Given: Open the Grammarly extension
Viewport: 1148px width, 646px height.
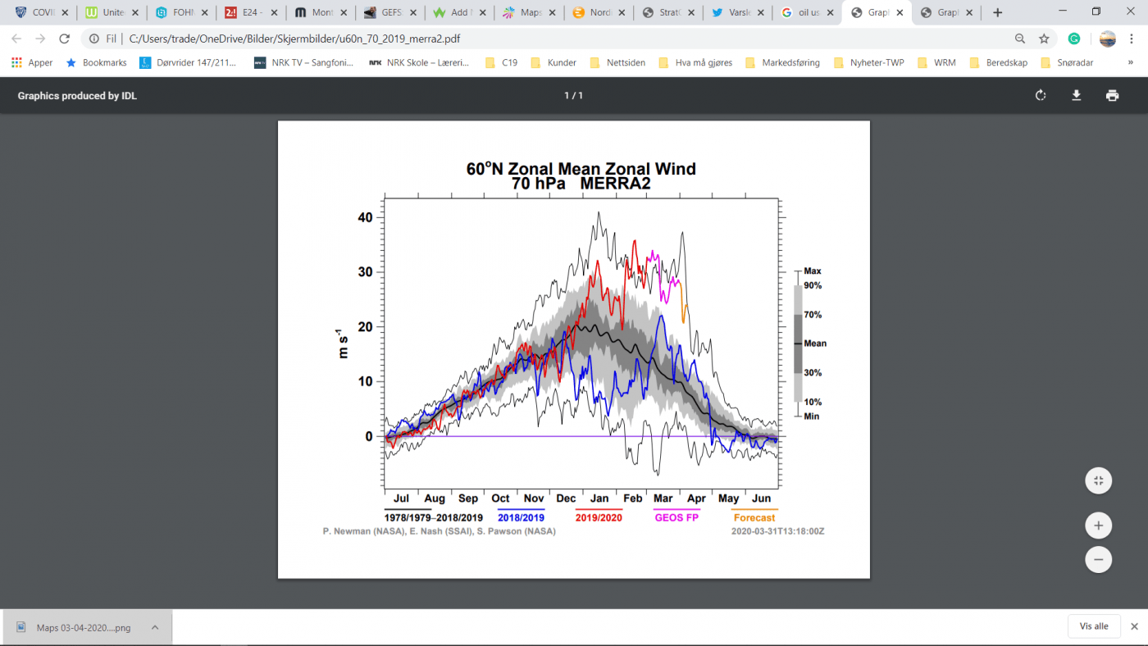Looking at the screenshot, I should (x=1074, y=39).
